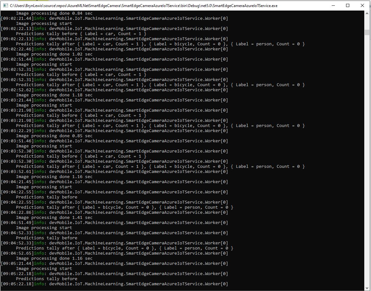Click the 09:02:21.44 timestamp log line
Viewport: 371px width, 291px height.
17,19
